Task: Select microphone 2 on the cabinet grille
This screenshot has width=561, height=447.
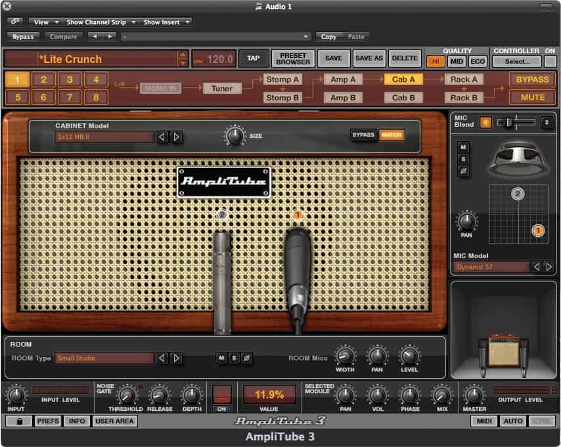Action: coord(222,215)
